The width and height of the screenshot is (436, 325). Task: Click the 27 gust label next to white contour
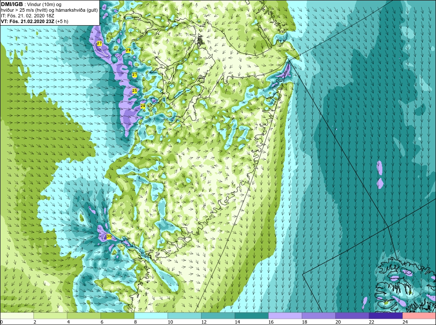99,44
